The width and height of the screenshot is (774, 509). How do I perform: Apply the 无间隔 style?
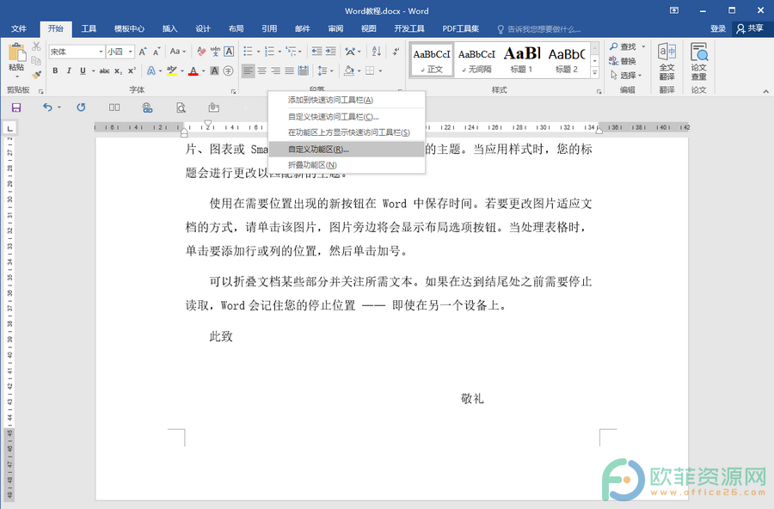tap(476, 59)
